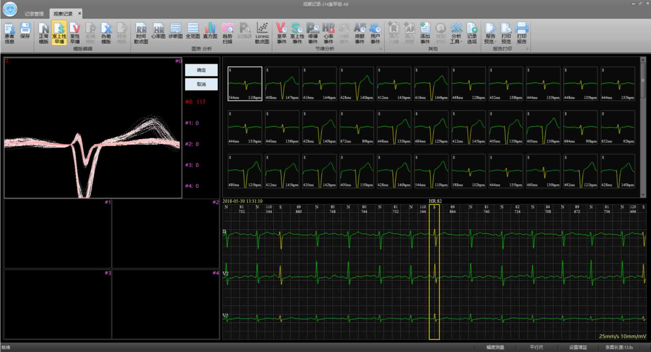
Task: Open the 直方图 histogram chart
Action: point(210,31)
